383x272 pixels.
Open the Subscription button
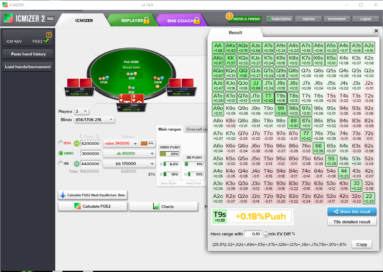point(279,19)
